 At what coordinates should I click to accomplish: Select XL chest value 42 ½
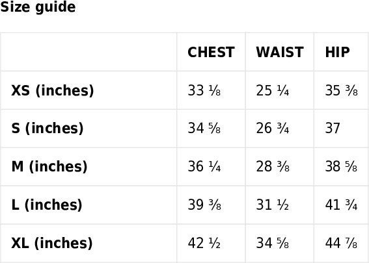[x=204, y=243]
